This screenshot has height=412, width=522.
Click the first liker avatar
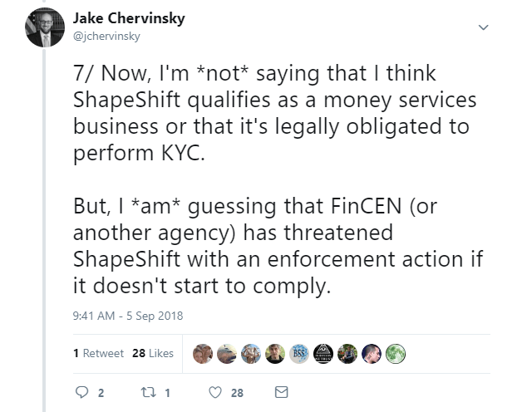click(x=202, y=353)
